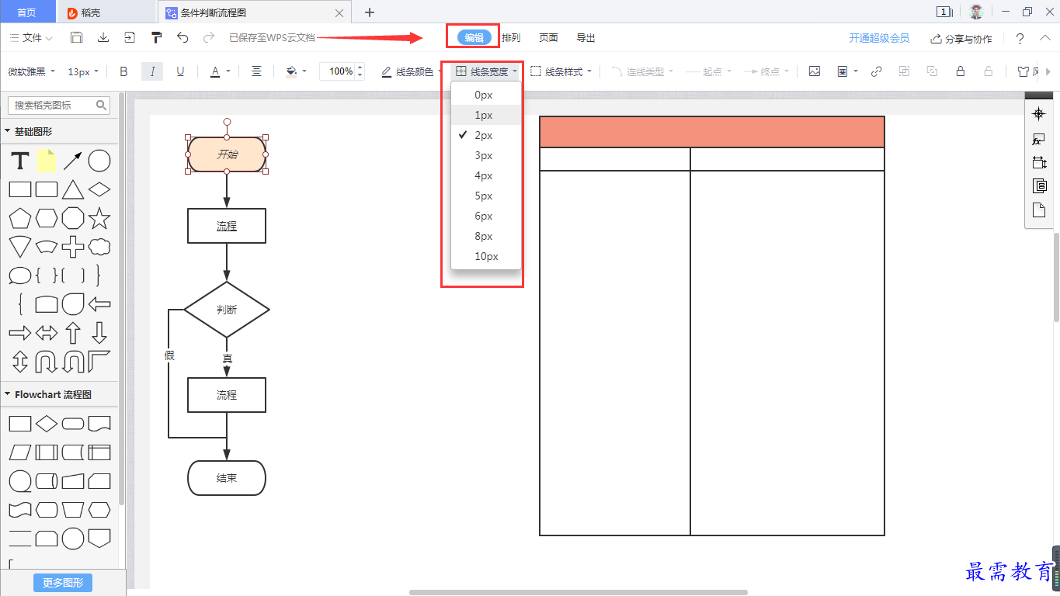Open the font color dropdown arrow
Image resolution: width=1060 pixels, height=596 pixels.
tap(228, 71)
